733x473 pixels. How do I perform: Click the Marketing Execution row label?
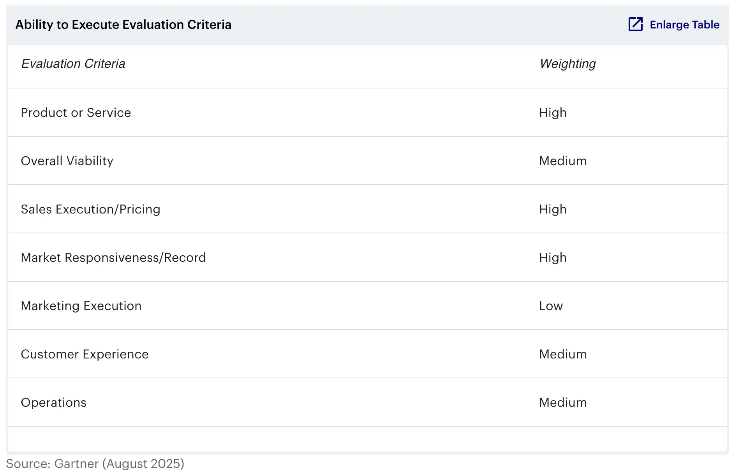pos(81,306)
